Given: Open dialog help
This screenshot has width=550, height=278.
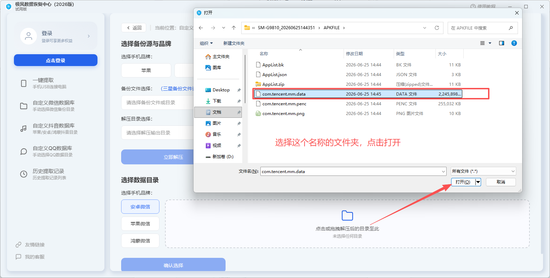Looking at the screenshot, I should click(x=514, y=43).
